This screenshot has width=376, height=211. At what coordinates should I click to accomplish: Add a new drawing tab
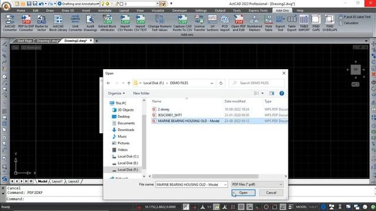pyautogui.click(x=96, y=41)
